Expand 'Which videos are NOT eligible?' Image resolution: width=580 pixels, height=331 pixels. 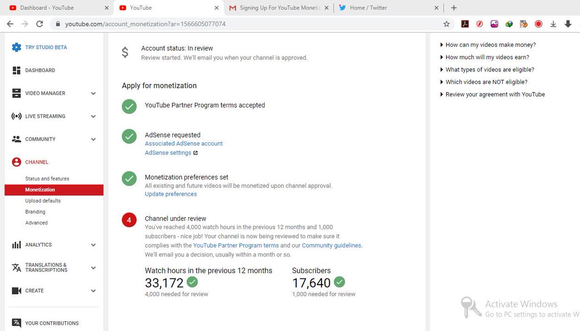pyautogui.click(x=484, y=82)
